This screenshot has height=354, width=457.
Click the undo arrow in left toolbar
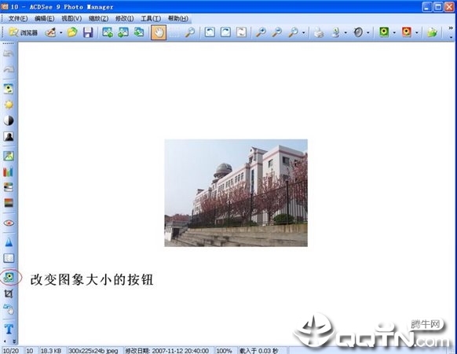(x=9, y=53)
